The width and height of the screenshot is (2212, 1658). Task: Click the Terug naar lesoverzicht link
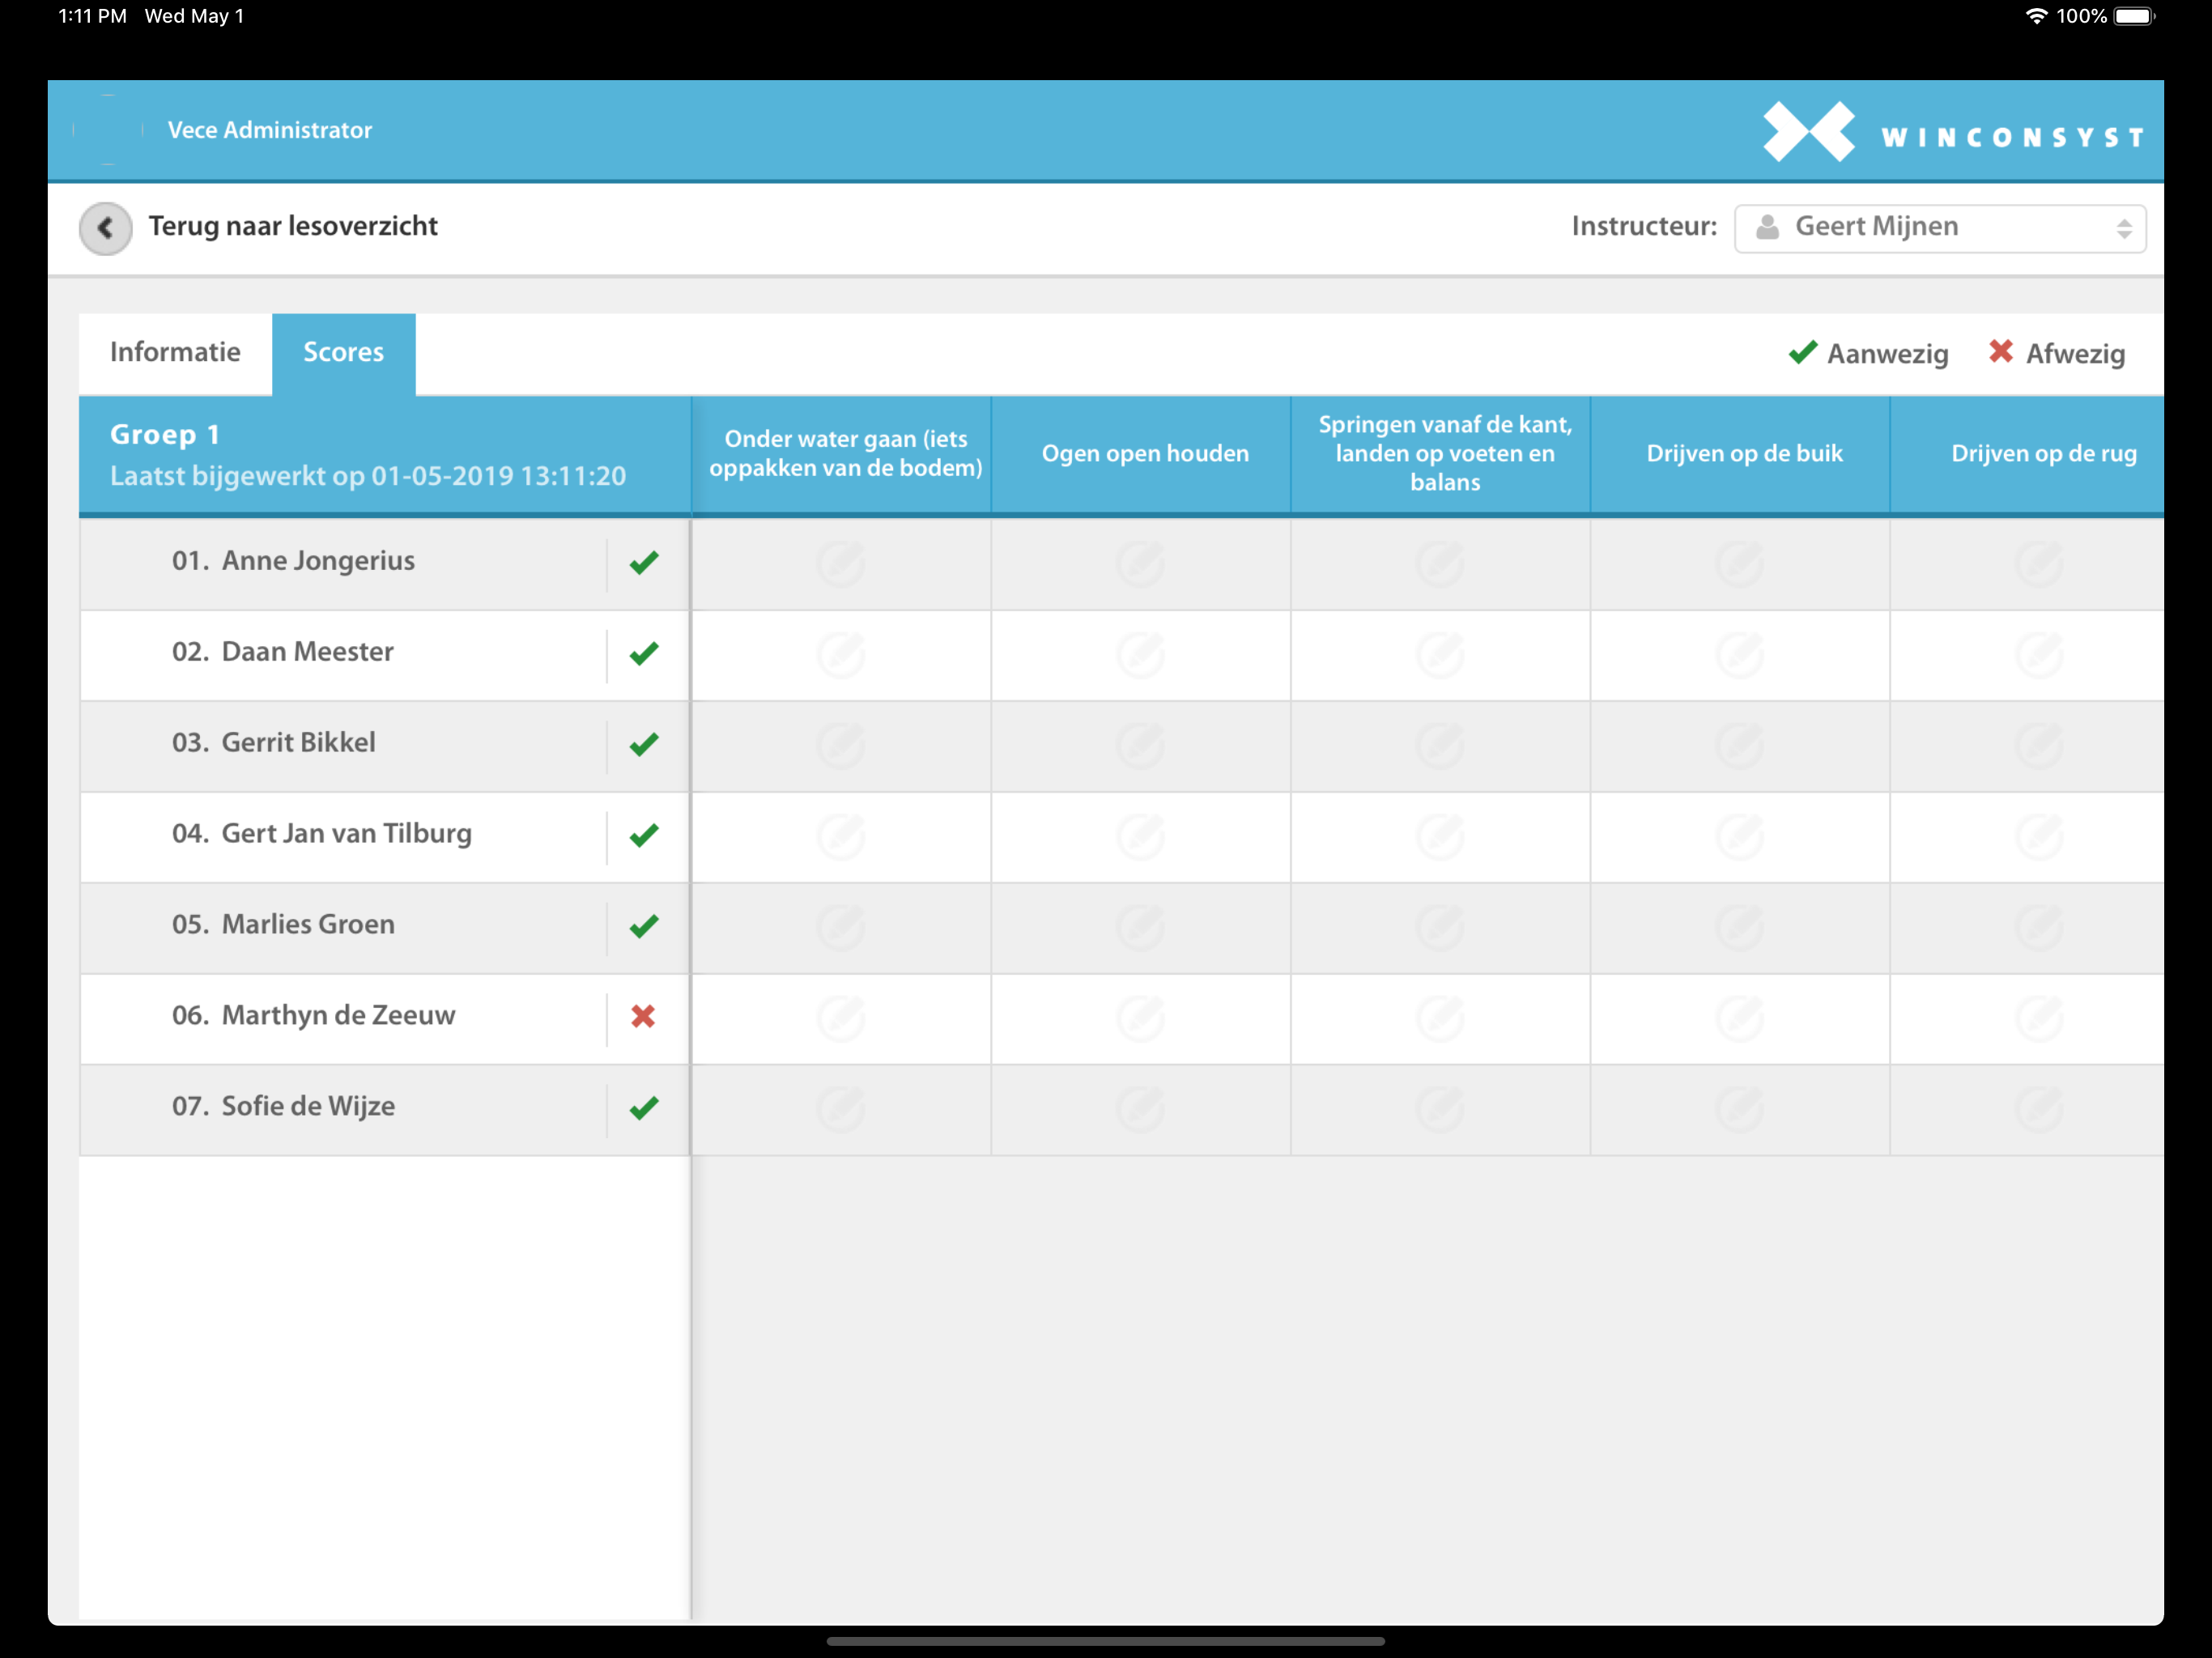coord(293,227)
